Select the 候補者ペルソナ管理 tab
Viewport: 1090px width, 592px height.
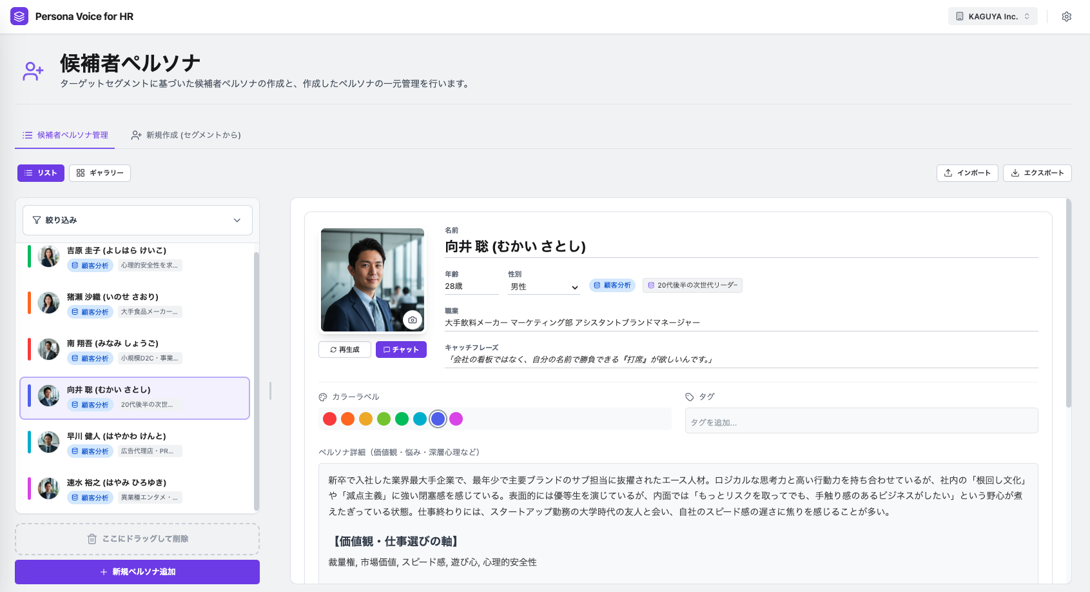click(64, 135)
